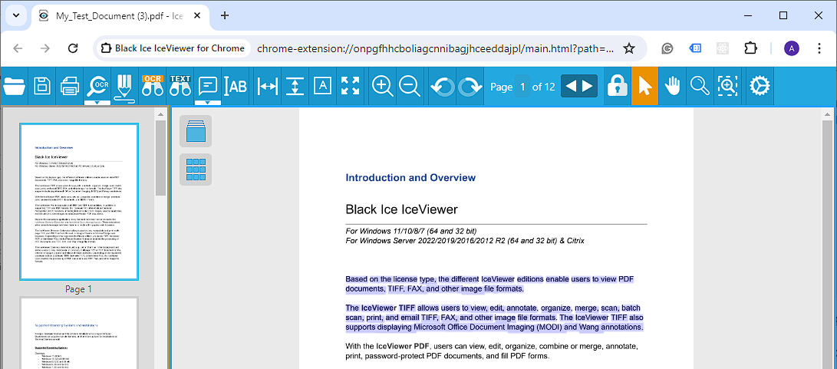Select the magnifier glass tool
Image resolution: width=837 pixels, height=369 pixels.
click(x=699, y=85)
